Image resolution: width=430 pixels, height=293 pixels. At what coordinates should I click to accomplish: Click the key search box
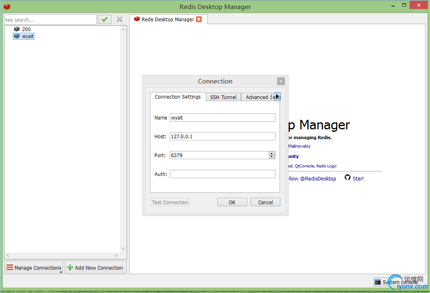tap(50, 20)
